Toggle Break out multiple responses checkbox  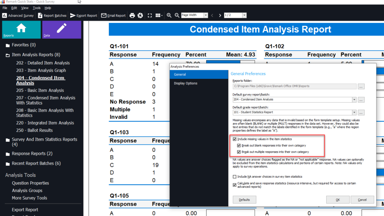(239, 152)
